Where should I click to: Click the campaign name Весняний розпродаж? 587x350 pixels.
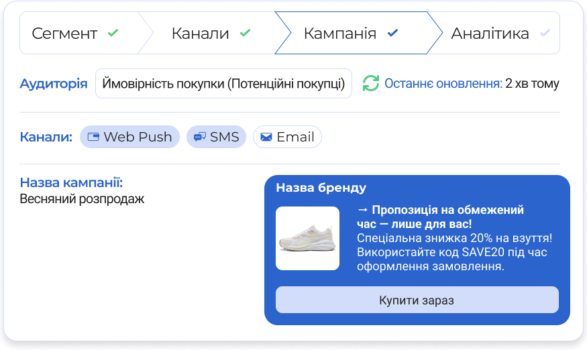[x=82, y=198]
